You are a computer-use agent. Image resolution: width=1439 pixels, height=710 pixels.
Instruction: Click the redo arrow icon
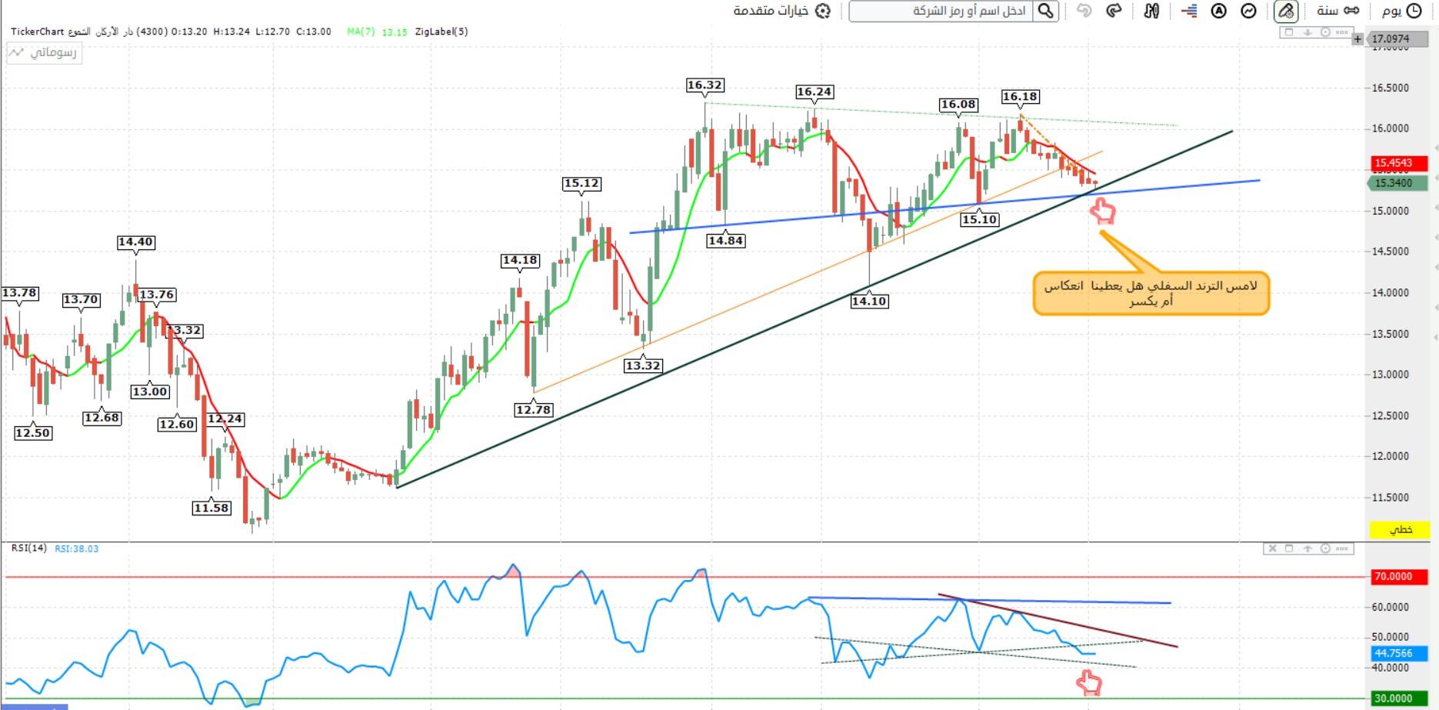(1114, 11)
